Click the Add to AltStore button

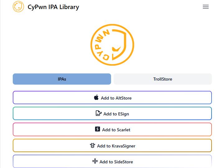[112, 98]
